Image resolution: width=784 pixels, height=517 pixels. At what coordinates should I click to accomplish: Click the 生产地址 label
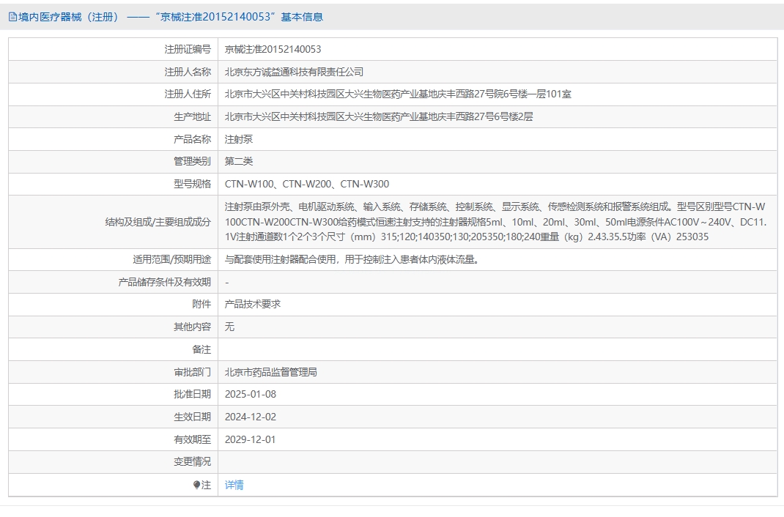click(x=192, y=117)
